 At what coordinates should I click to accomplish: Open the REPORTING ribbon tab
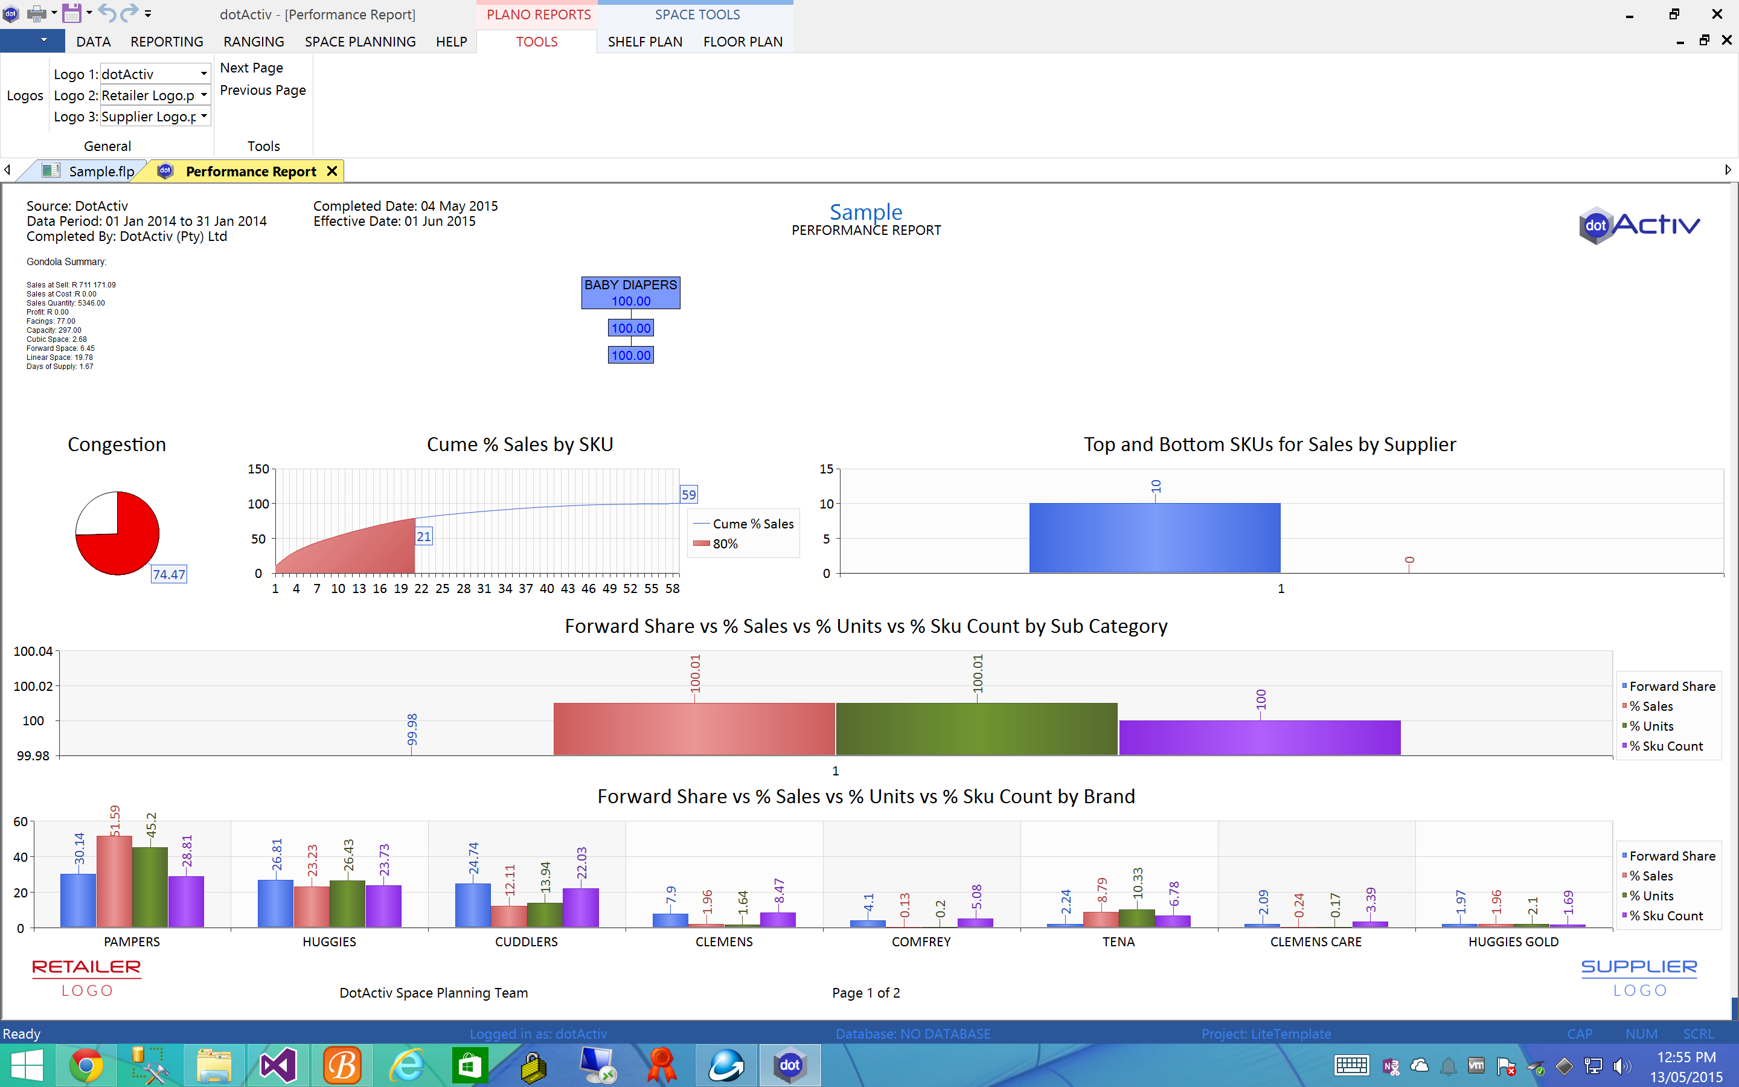(x=167, y=42)
